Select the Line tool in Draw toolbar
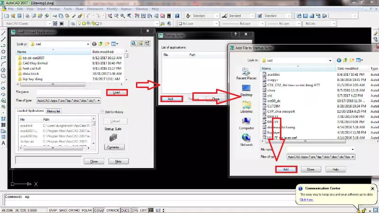 (x=3, y=33)
